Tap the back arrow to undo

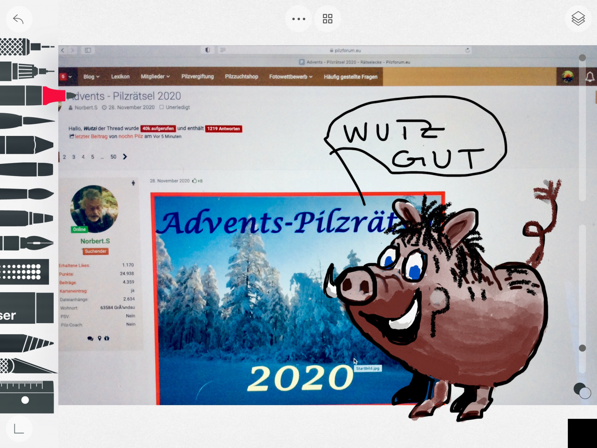click(x=18, y=19)
